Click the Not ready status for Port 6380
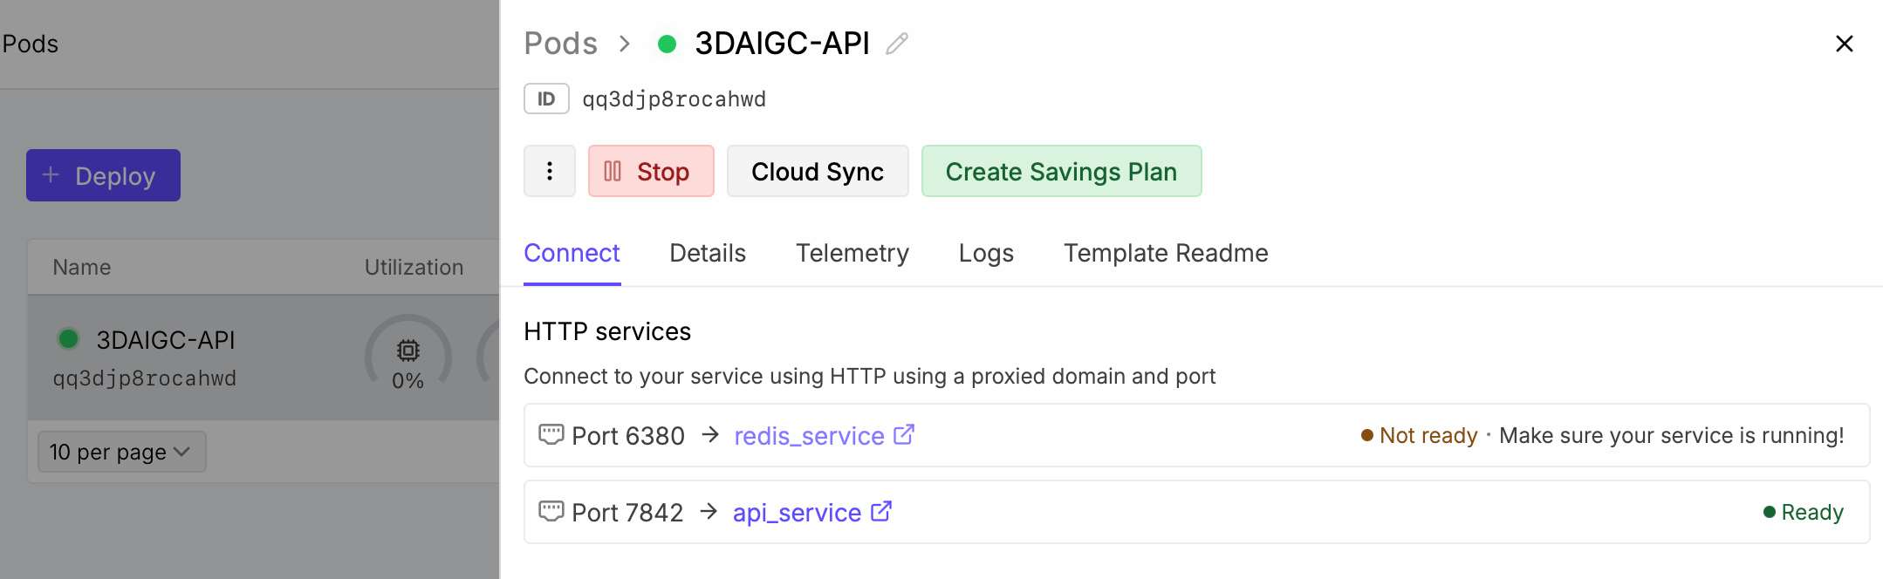The height and width of the screenshot is (579, 1883). coord(1419,436)
